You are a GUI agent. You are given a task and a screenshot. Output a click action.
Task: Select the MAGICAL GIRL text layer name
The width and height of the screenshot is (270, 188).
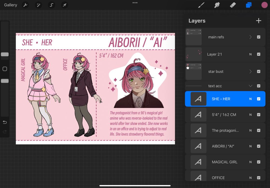coord(225,162)
